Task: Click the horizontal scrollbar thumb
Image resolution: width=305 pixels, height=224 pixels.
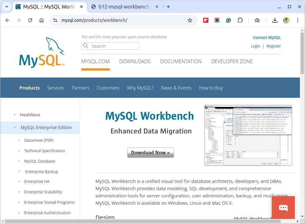Action: coord(143,221)
